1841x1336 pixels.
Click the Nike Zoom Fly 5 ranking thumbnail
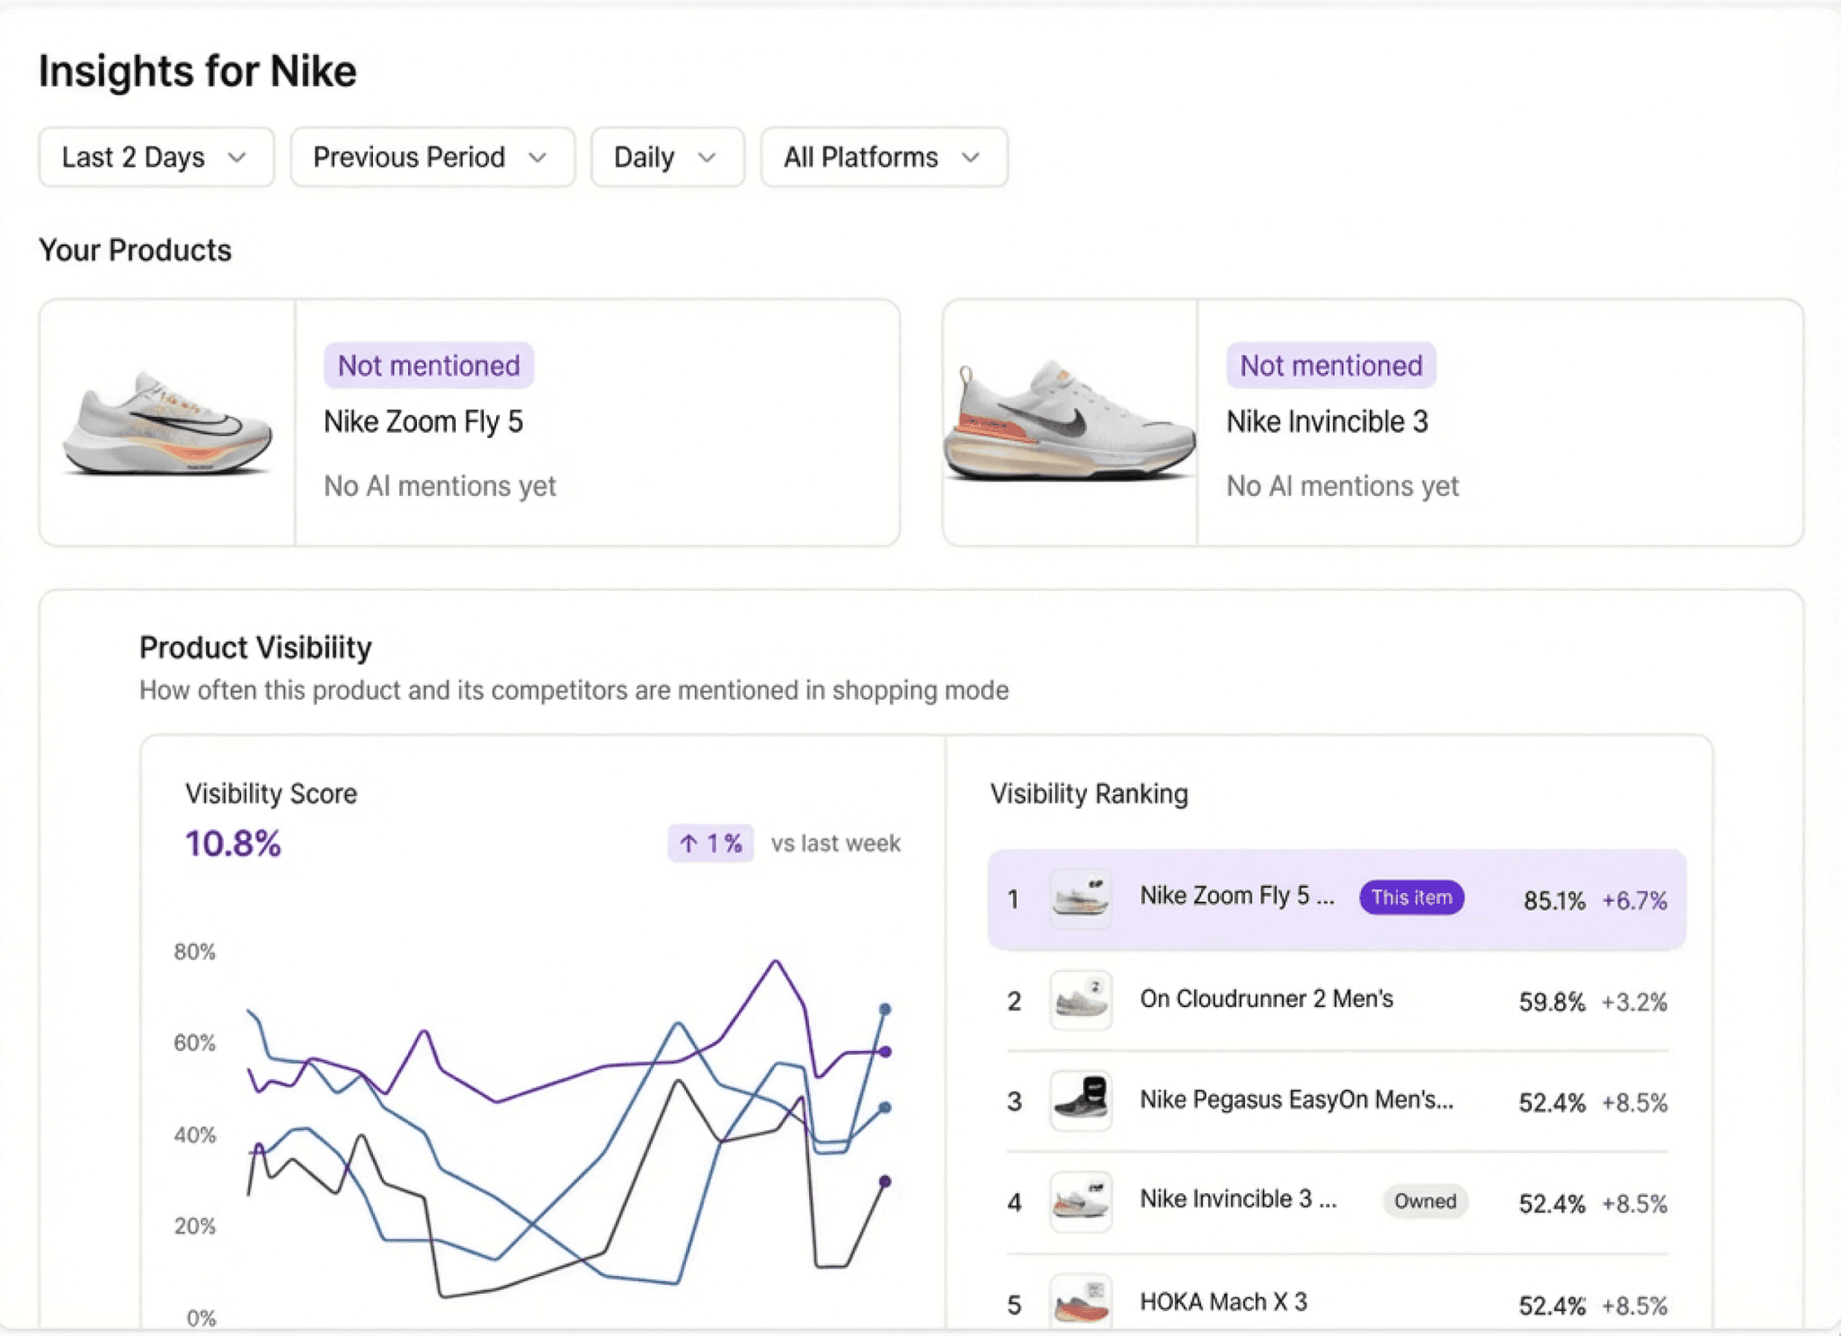[1081, 898]
